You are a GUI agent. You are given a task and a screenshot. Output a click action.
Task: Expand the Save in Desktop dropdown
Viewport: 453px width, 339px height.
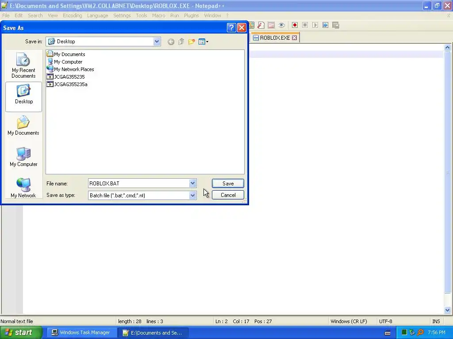coord(157,41)
